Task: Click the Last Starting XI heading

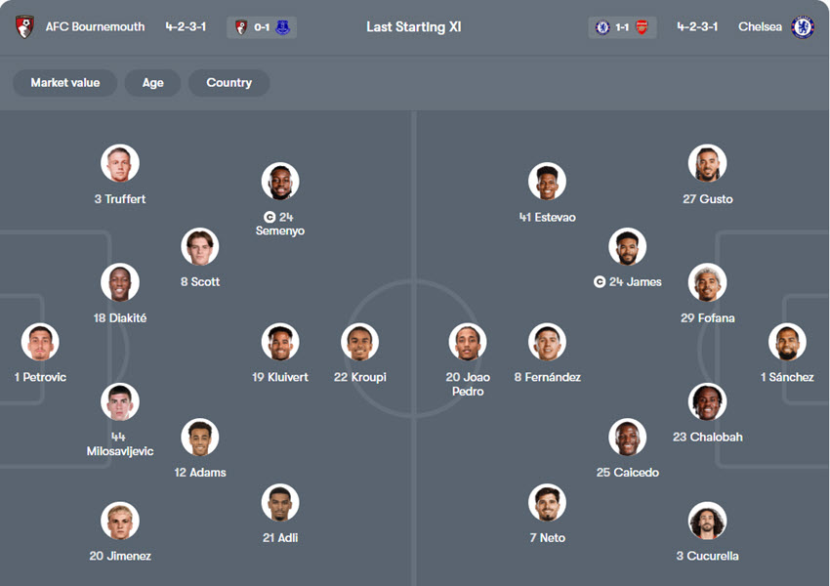Action: click(x=414, y=27)
